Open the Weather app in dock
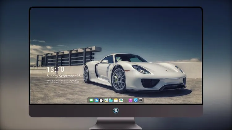Image resolution: width=232 pixels, height=130 pixels. [97, 100]
